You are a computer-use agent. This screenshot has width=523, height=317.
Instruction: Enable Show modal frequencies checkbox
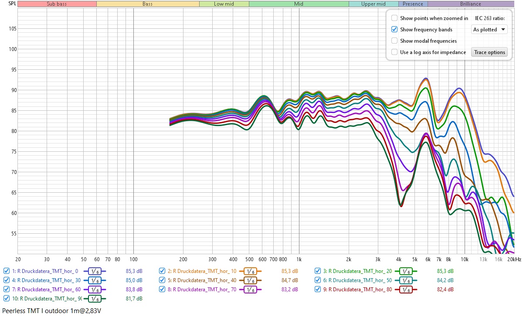pos(394,41)
